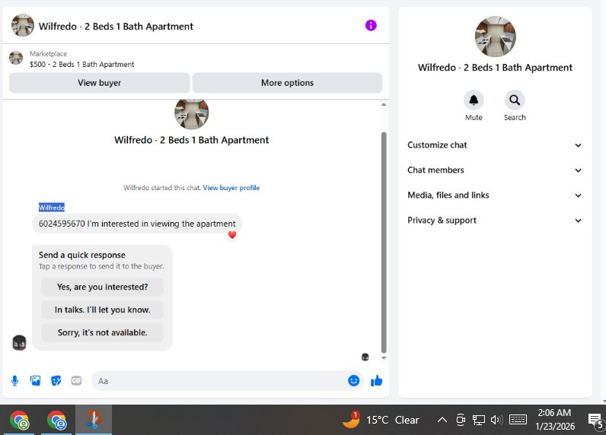
Task: Open network status tray icon
Action: click(x=478, y=420)
